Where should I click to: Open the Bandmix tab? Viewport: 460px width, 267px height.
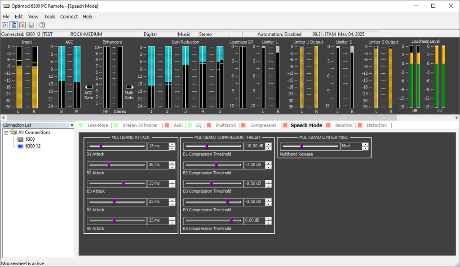pos(344,125)
